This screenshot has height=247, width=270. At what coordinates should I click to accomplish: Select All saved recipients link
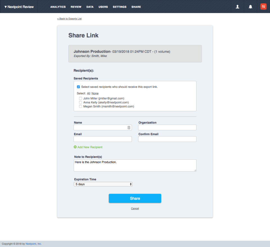click(89, 93)
